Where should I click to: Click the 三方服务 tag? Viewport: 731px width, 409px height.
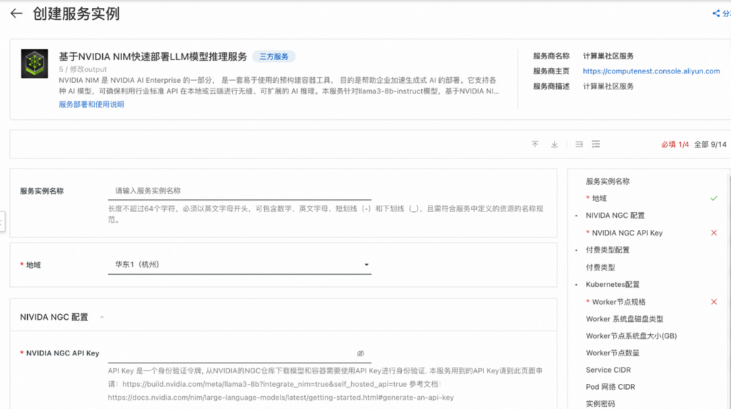click(x=273, y=56)
